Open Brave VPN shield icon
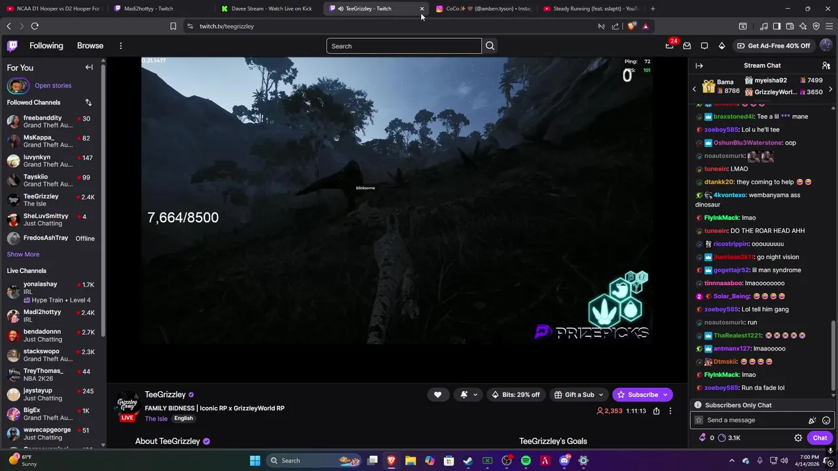838x471 pixels. [x=816, y=26]
